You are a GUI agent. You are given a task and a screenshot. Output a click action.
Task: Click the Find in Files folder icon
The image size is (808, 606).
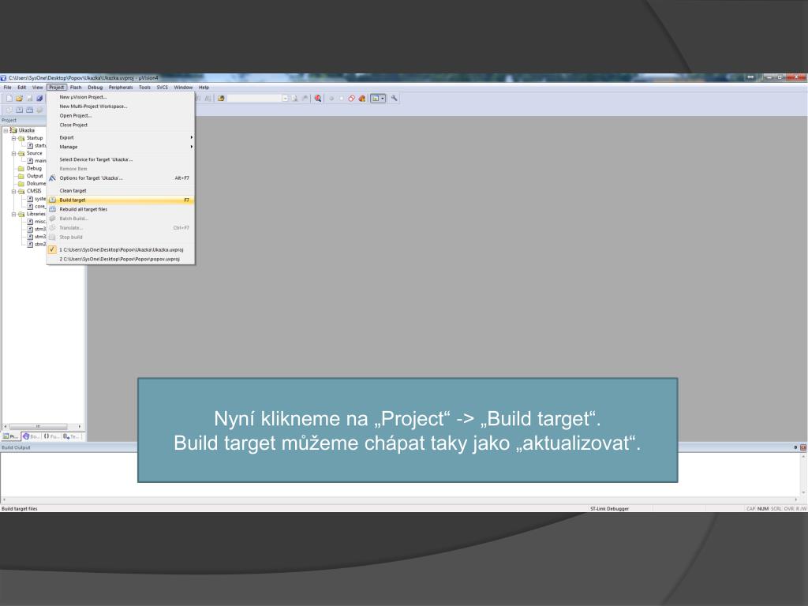coord(221,99)
